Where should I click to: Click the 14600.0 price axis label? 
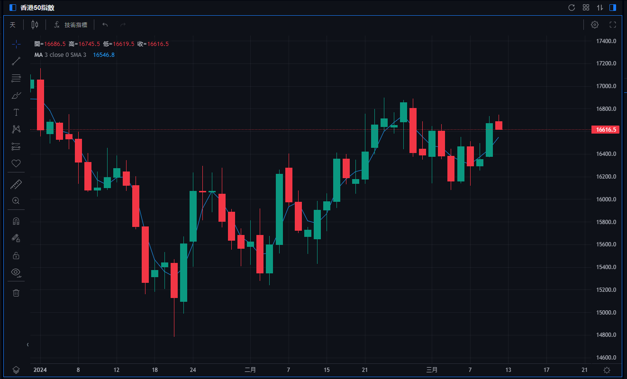click(606, 358)
